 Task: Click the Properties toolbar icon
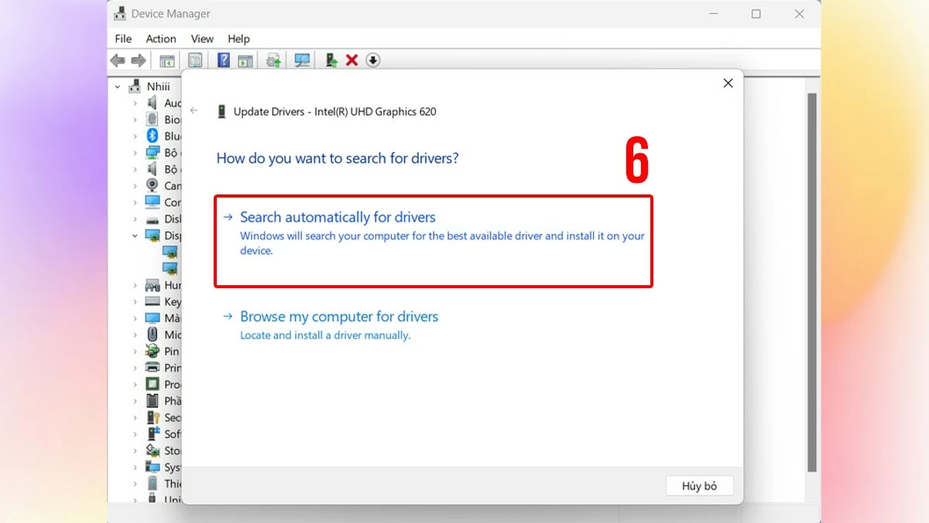(195, 60)
